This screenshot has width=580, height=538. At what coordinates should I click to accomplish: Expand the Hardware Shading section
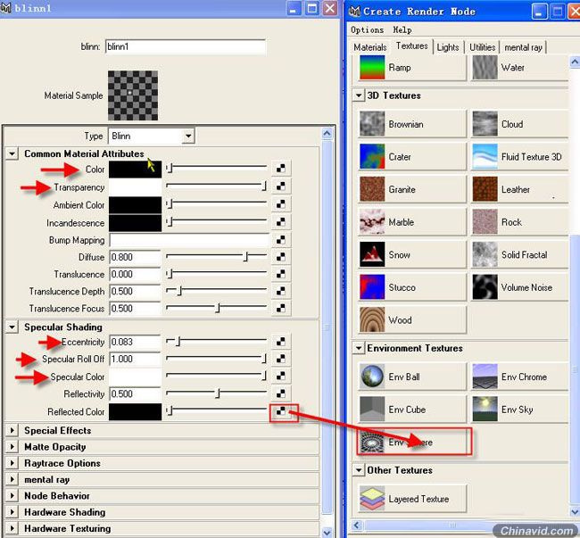(x=12, y=512)
